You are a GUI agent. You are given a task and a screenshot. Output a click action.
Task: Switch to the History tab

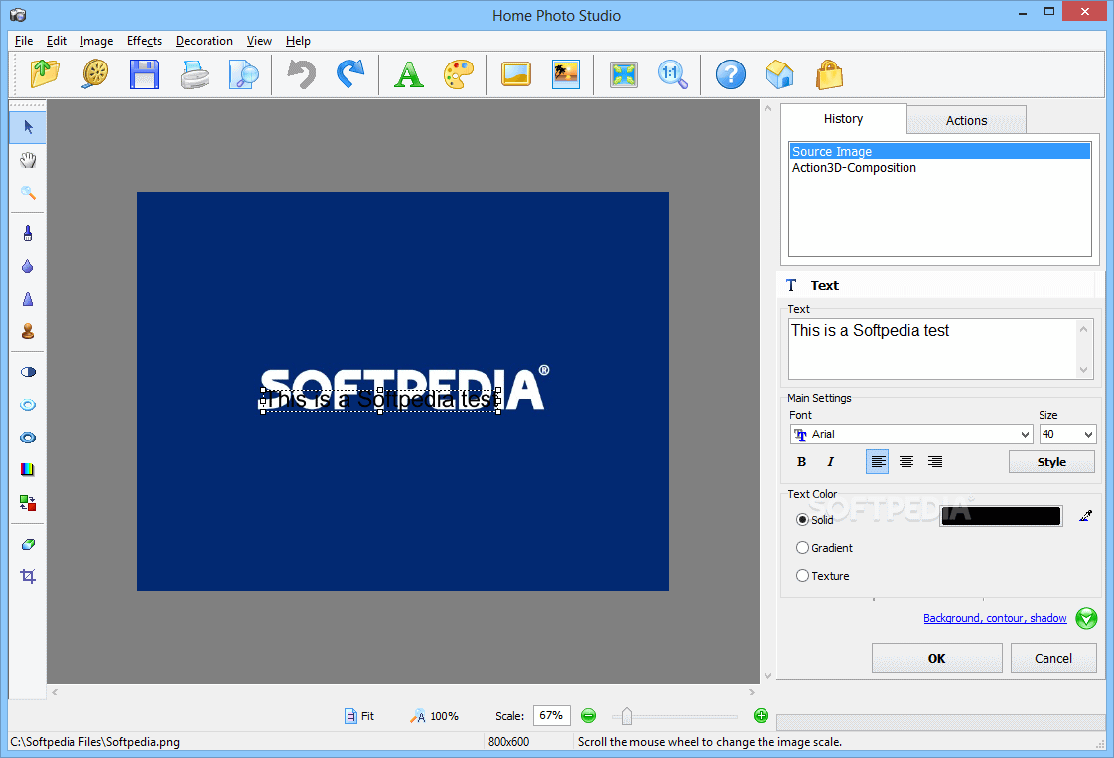tap(843, 118)
